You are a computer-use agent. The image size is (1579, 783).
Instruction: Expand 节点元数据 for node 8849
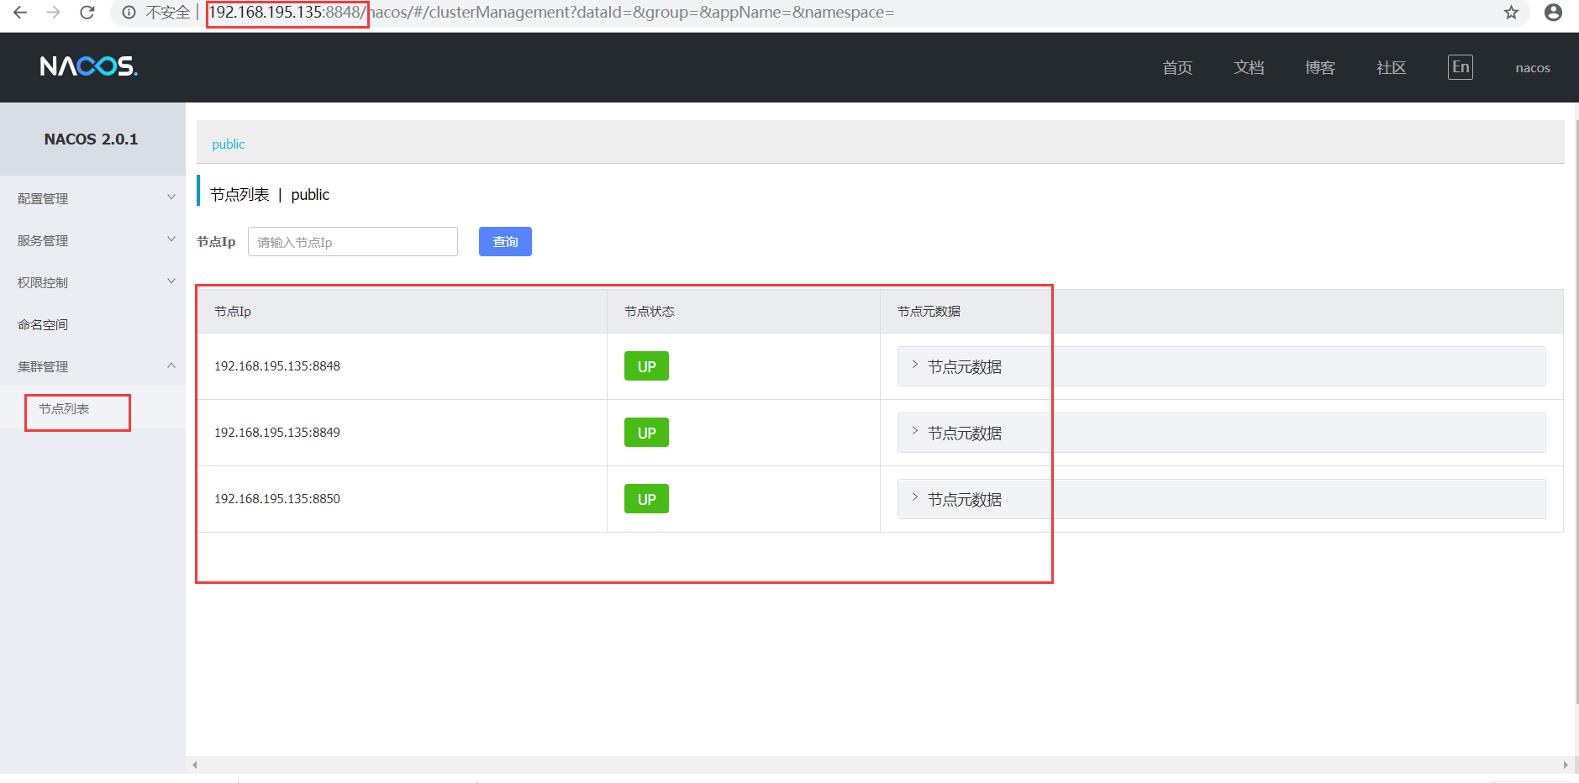[1221, 433]
